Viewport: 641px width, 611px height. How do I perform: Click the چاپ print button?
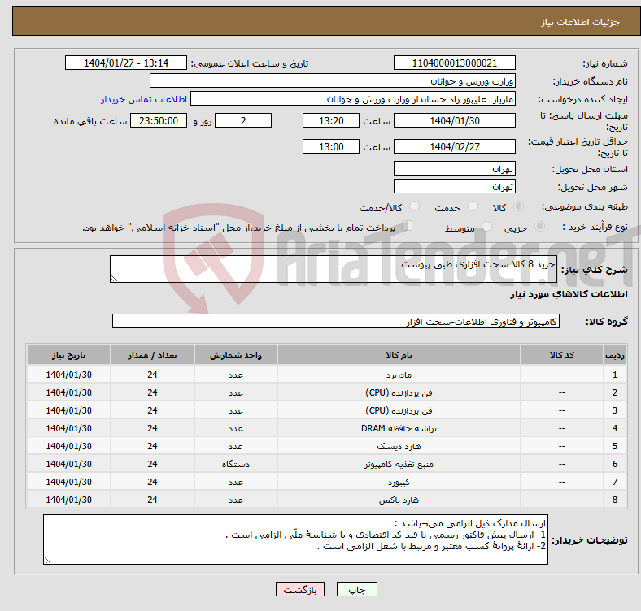[x=357, y=589]
